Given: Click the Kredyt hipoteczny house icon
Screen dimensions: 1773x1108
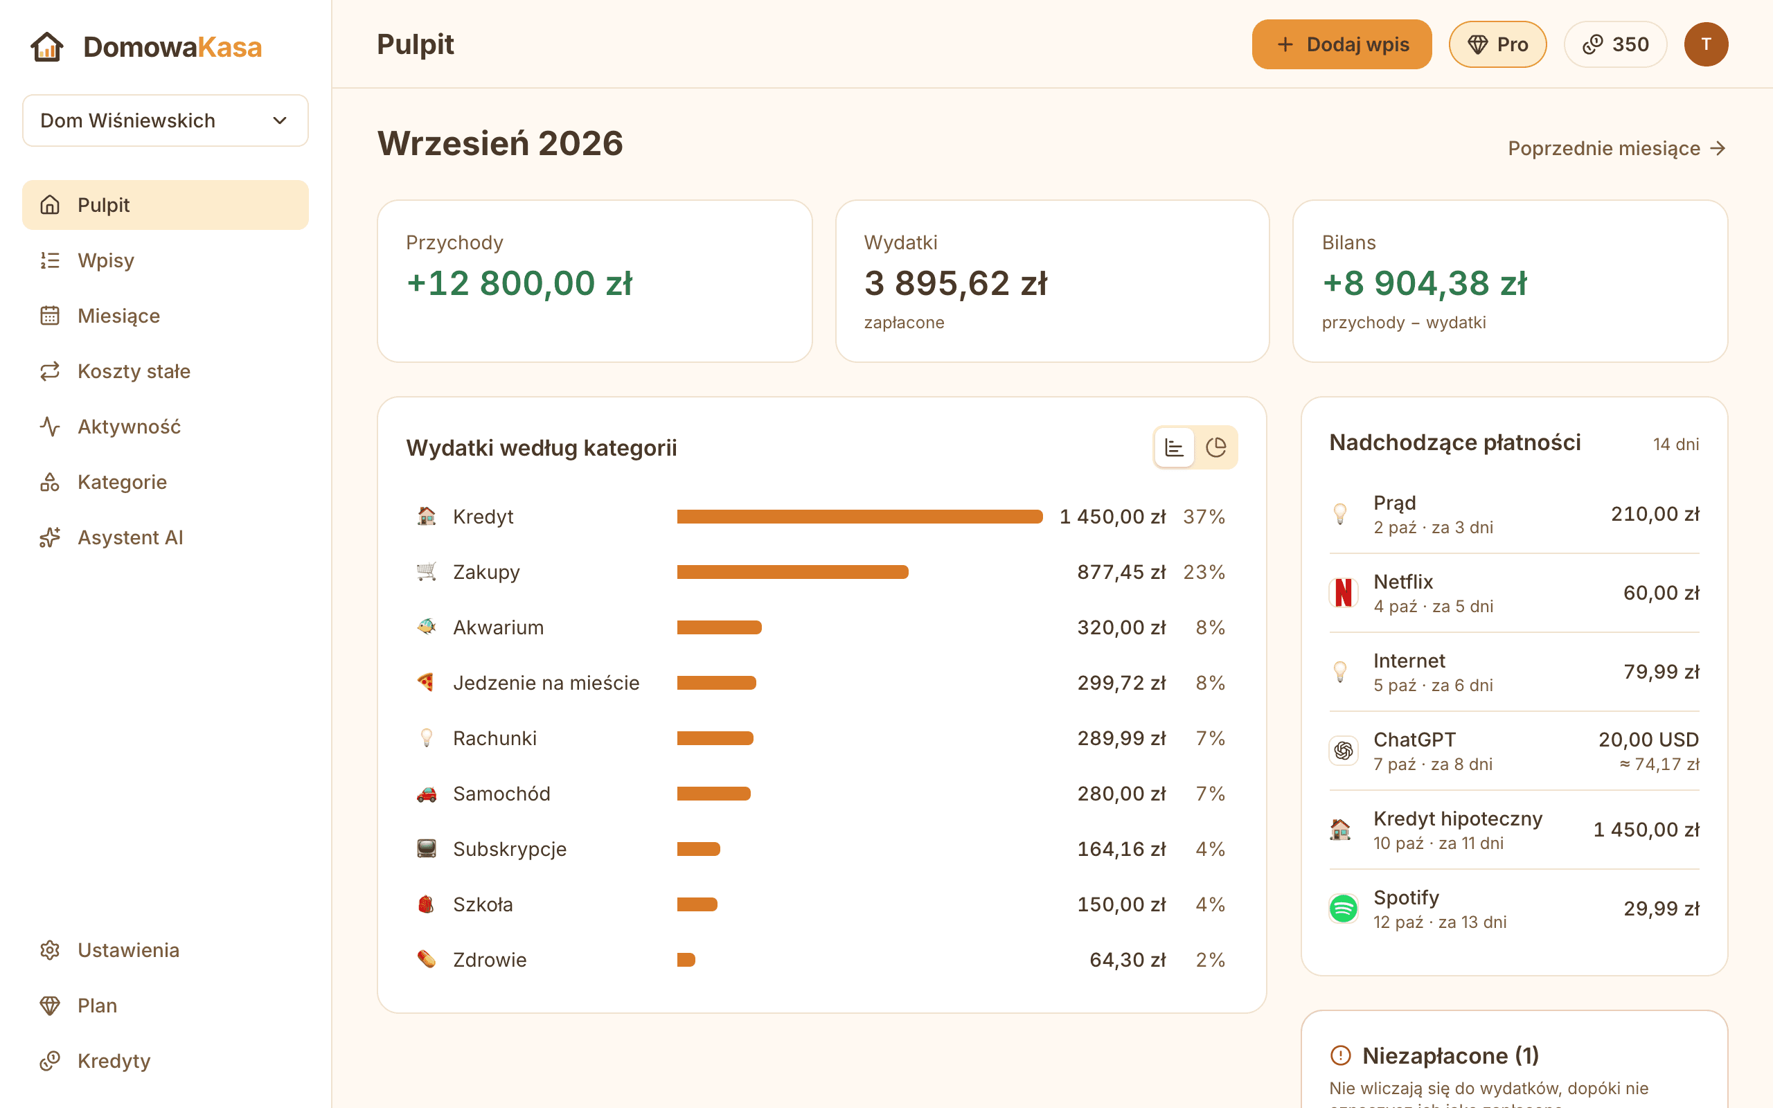Looking at the screenshot, I should 1340,830.
